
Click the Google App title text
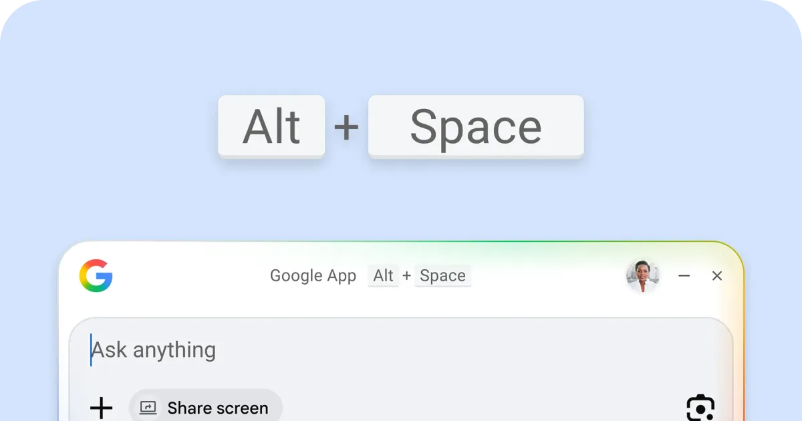(x=313, y=276)
